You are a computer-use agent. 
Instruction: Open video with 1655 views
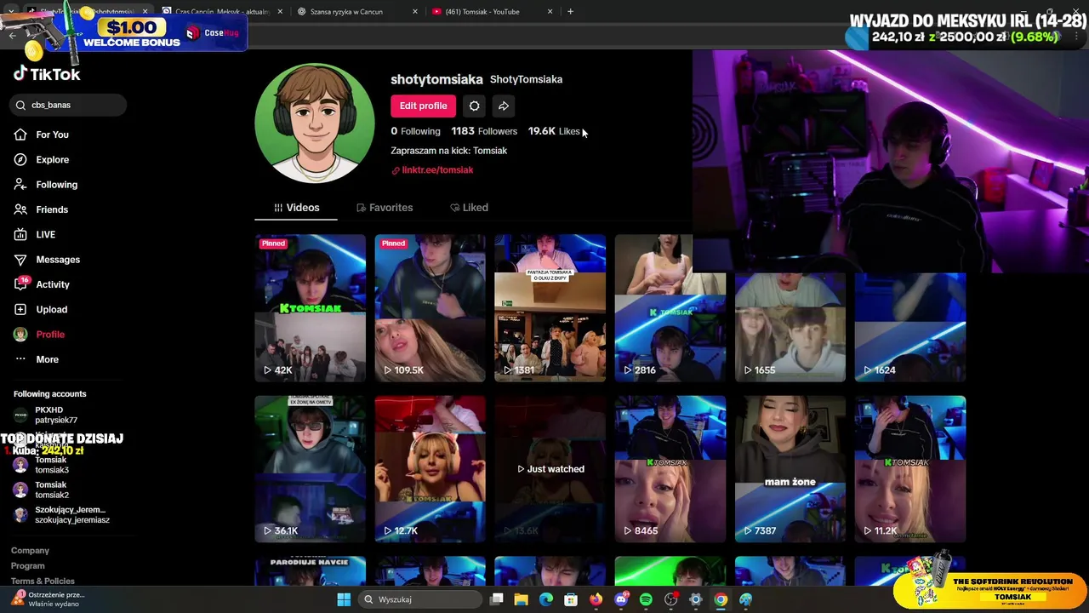click(790, 328)
